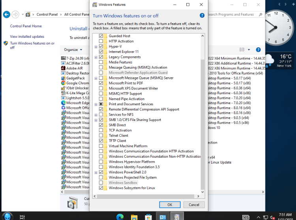Select the K-Lite Mega Codec icon
The height and width of the screenshot is (220, 296).
(x=64, y=93)
